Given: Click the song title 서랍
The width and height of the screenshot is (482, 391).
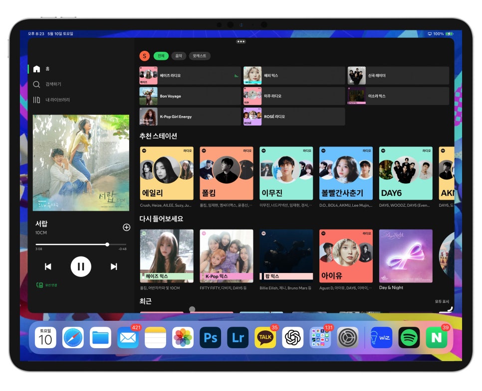Looking at the screenshot, I should click(41, 224).
